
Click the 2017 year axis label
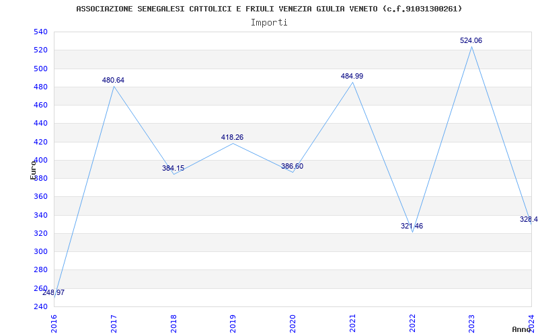click(114, 324)
